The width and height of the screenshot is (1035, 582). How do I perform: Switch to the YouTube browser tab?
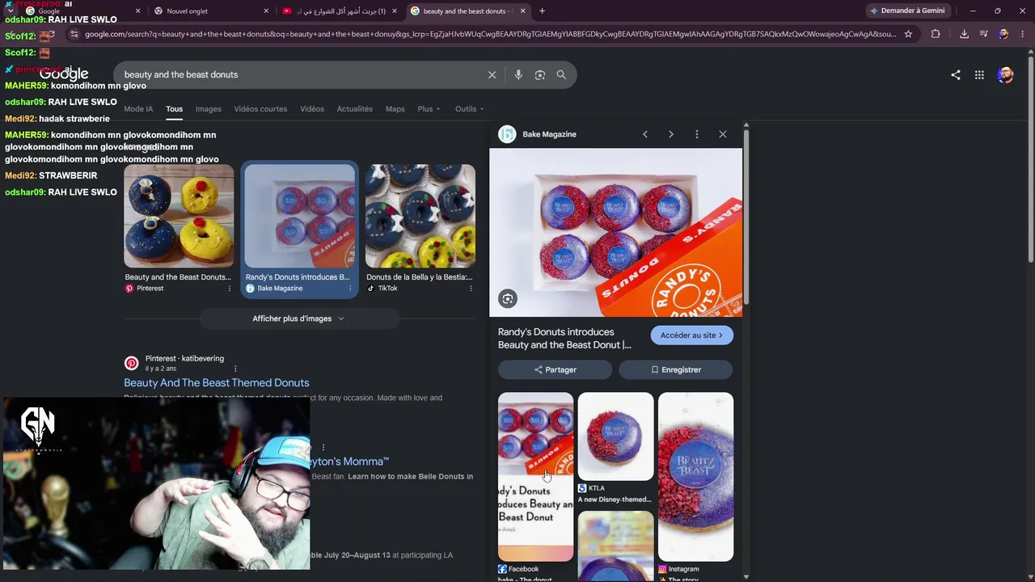(338, 11)
